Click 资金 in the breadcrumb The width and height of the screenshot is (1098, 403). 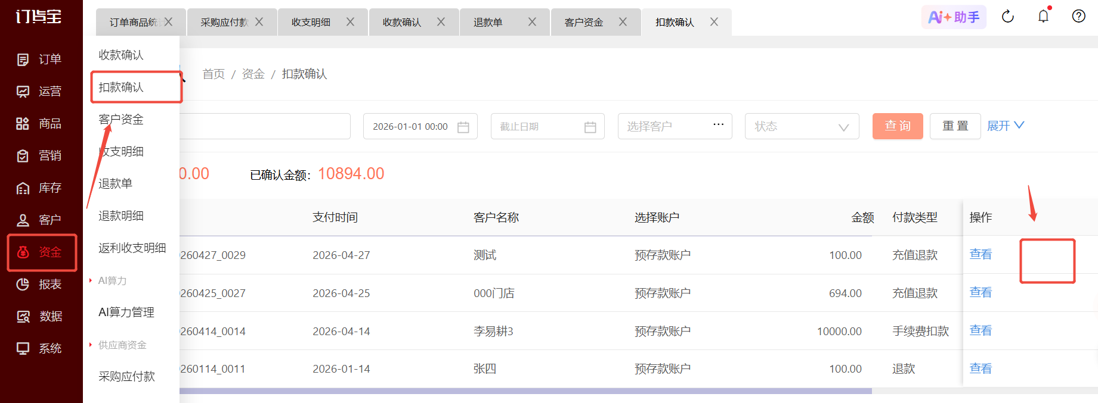point(253,74)
